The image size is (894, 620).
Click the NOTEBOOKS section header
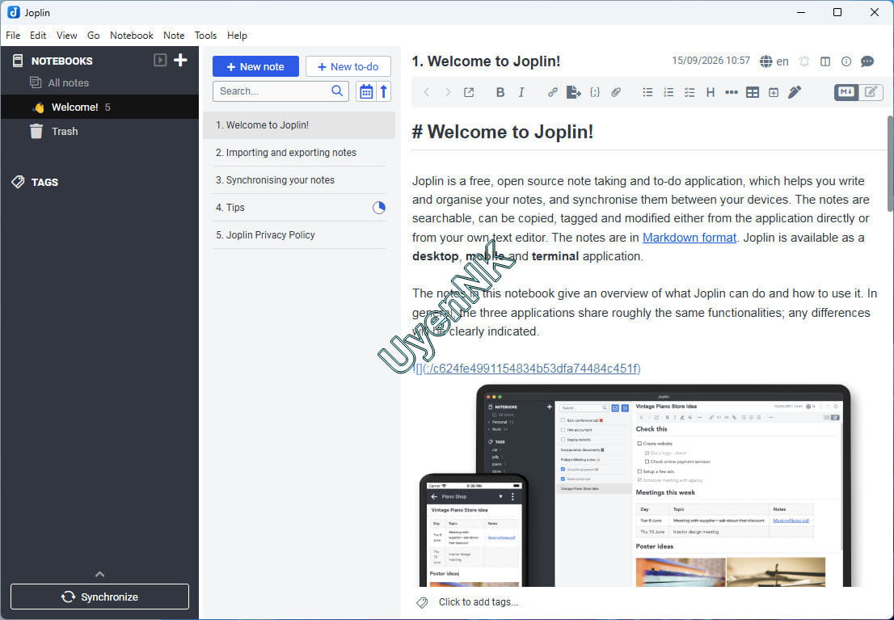click(x=61, y=61)
